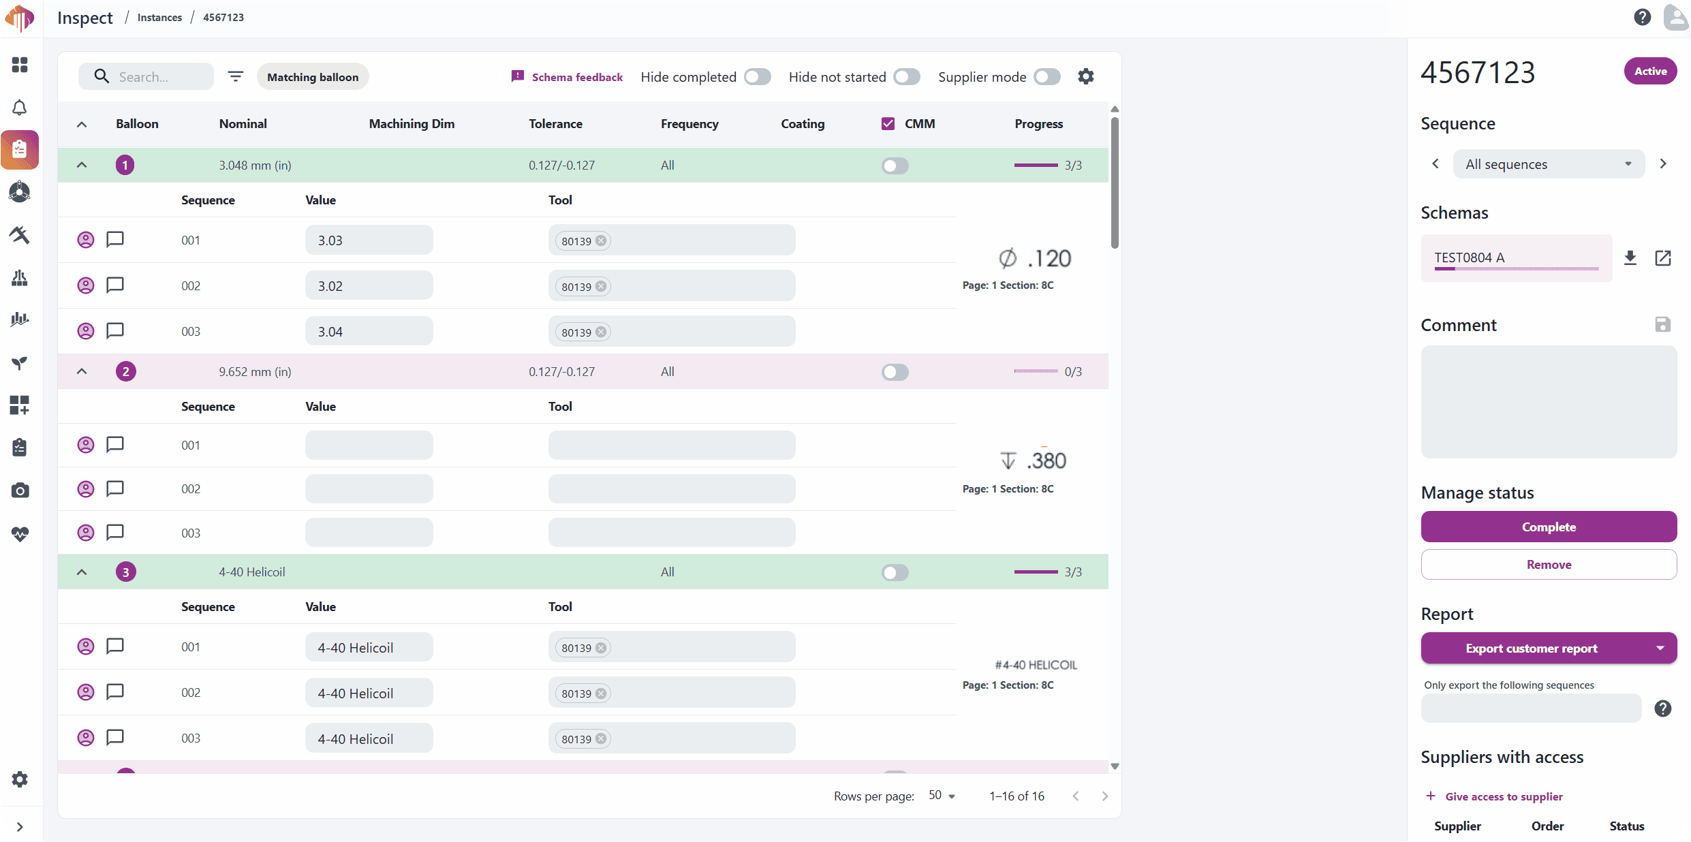The height and width of the screenshot is (842, 1691).
Task: Open the help question mark icon
Action: coord(1642,17)
